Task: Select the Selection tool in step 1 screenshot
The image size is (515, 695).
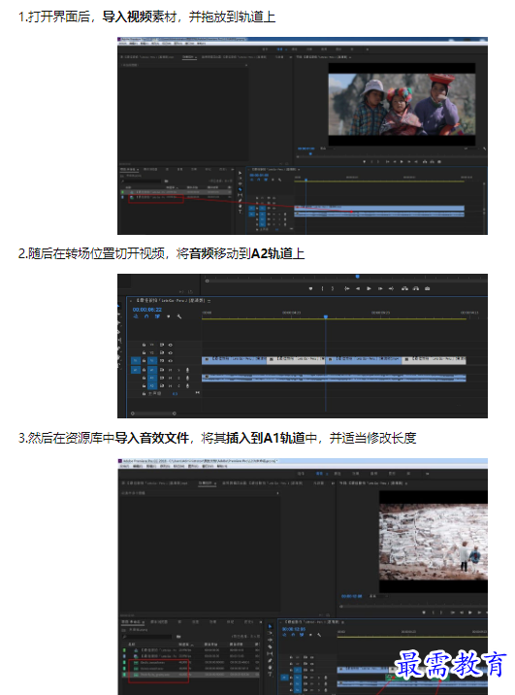Action: (x=240, y=174)
